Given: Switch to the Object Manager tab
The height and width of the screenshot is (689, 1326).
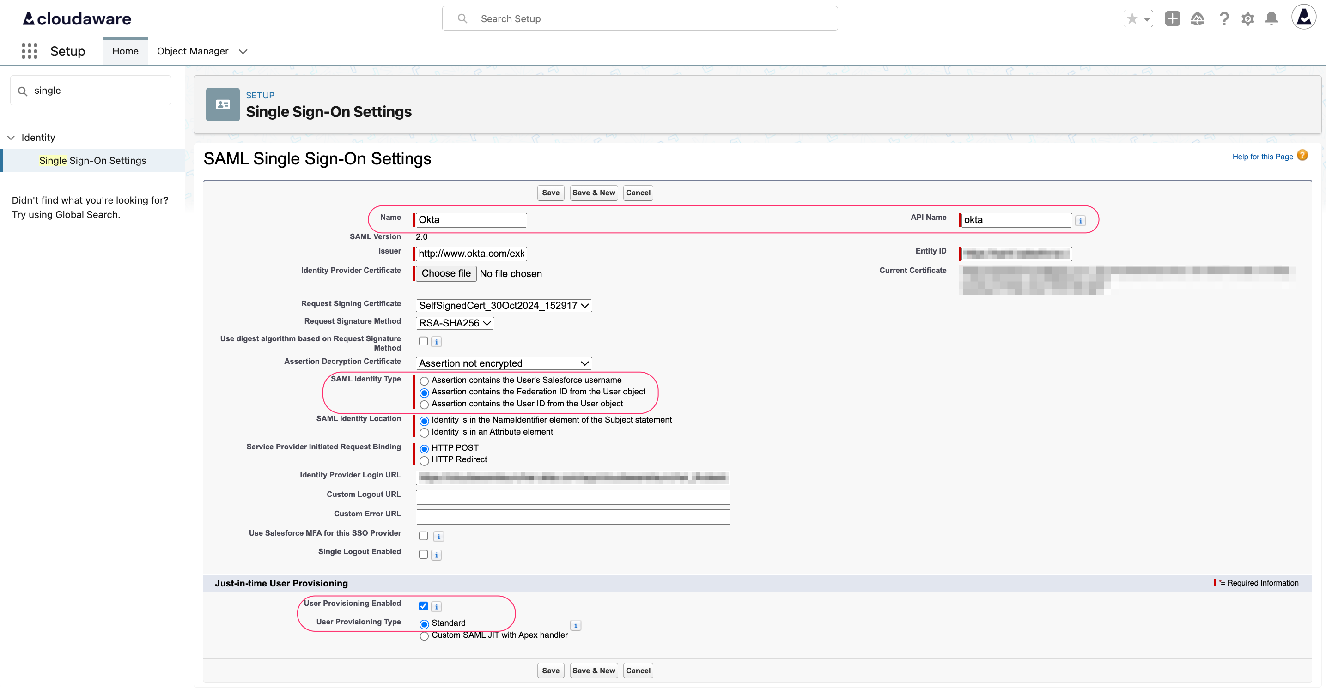Looking at the screenshot, I should coord(193,51).
